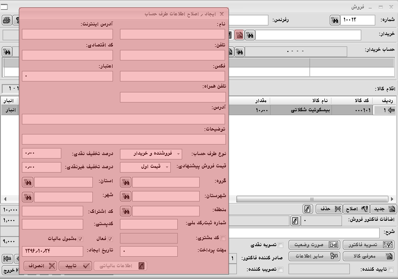Screen dimensions: 398x279
Task: Search منطقه using its binoculars icon
Action: (x=126, y=212)
